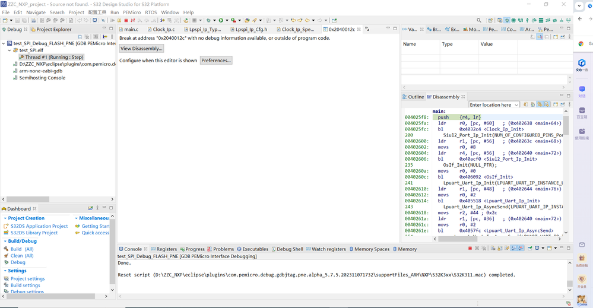Viewport: 593px width, 308px height.
Task: Switch to the Outline tab
Action: [x=413, y=97]
